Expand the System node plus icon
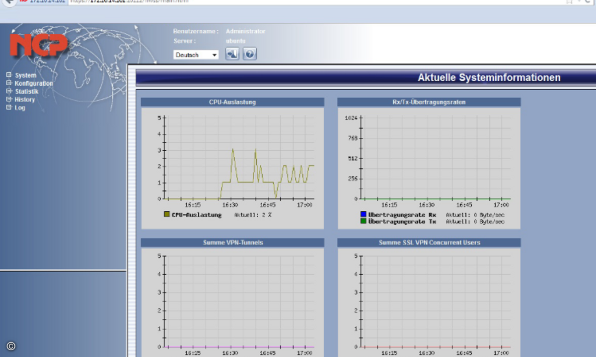596x357 pixels. [x=9, y=75]
